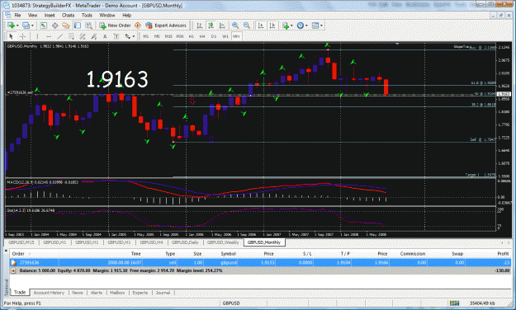Toggle the MN monthly timeframe button
The height and width of the screenshot is (310, 516).
pyautogui.click(x=236, y=36)
